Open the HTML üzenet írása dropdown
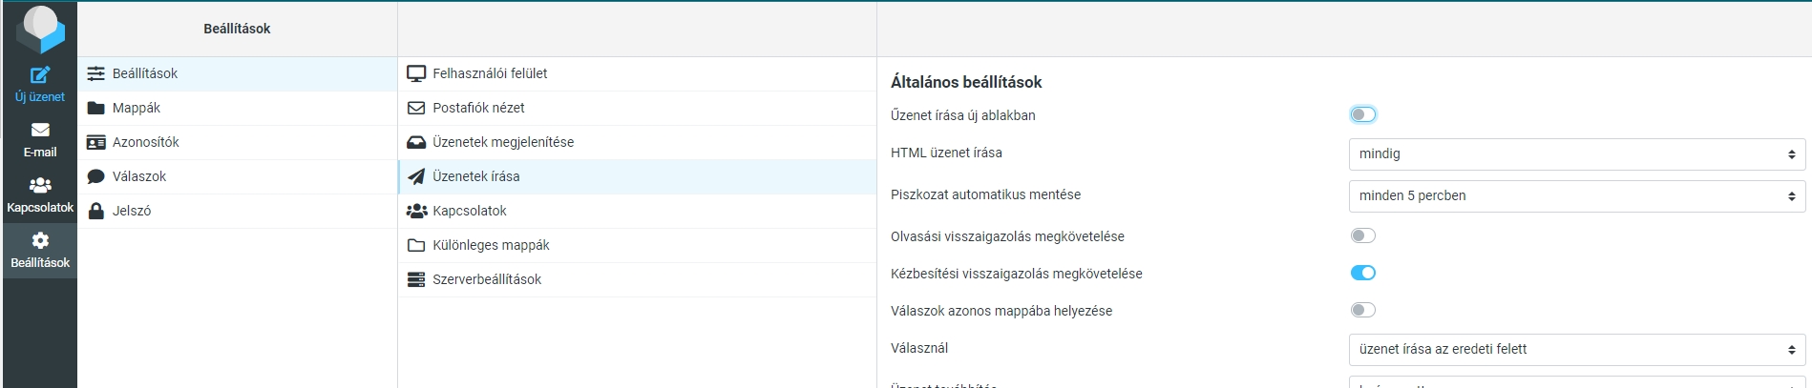The width and height of the screenshot is (1812, 388). click(1576, 154)
